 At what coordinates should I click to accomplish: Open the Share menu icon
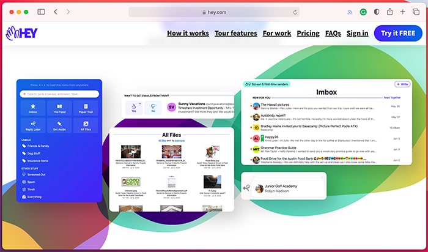pyautogui.click(x=390, y=12)
